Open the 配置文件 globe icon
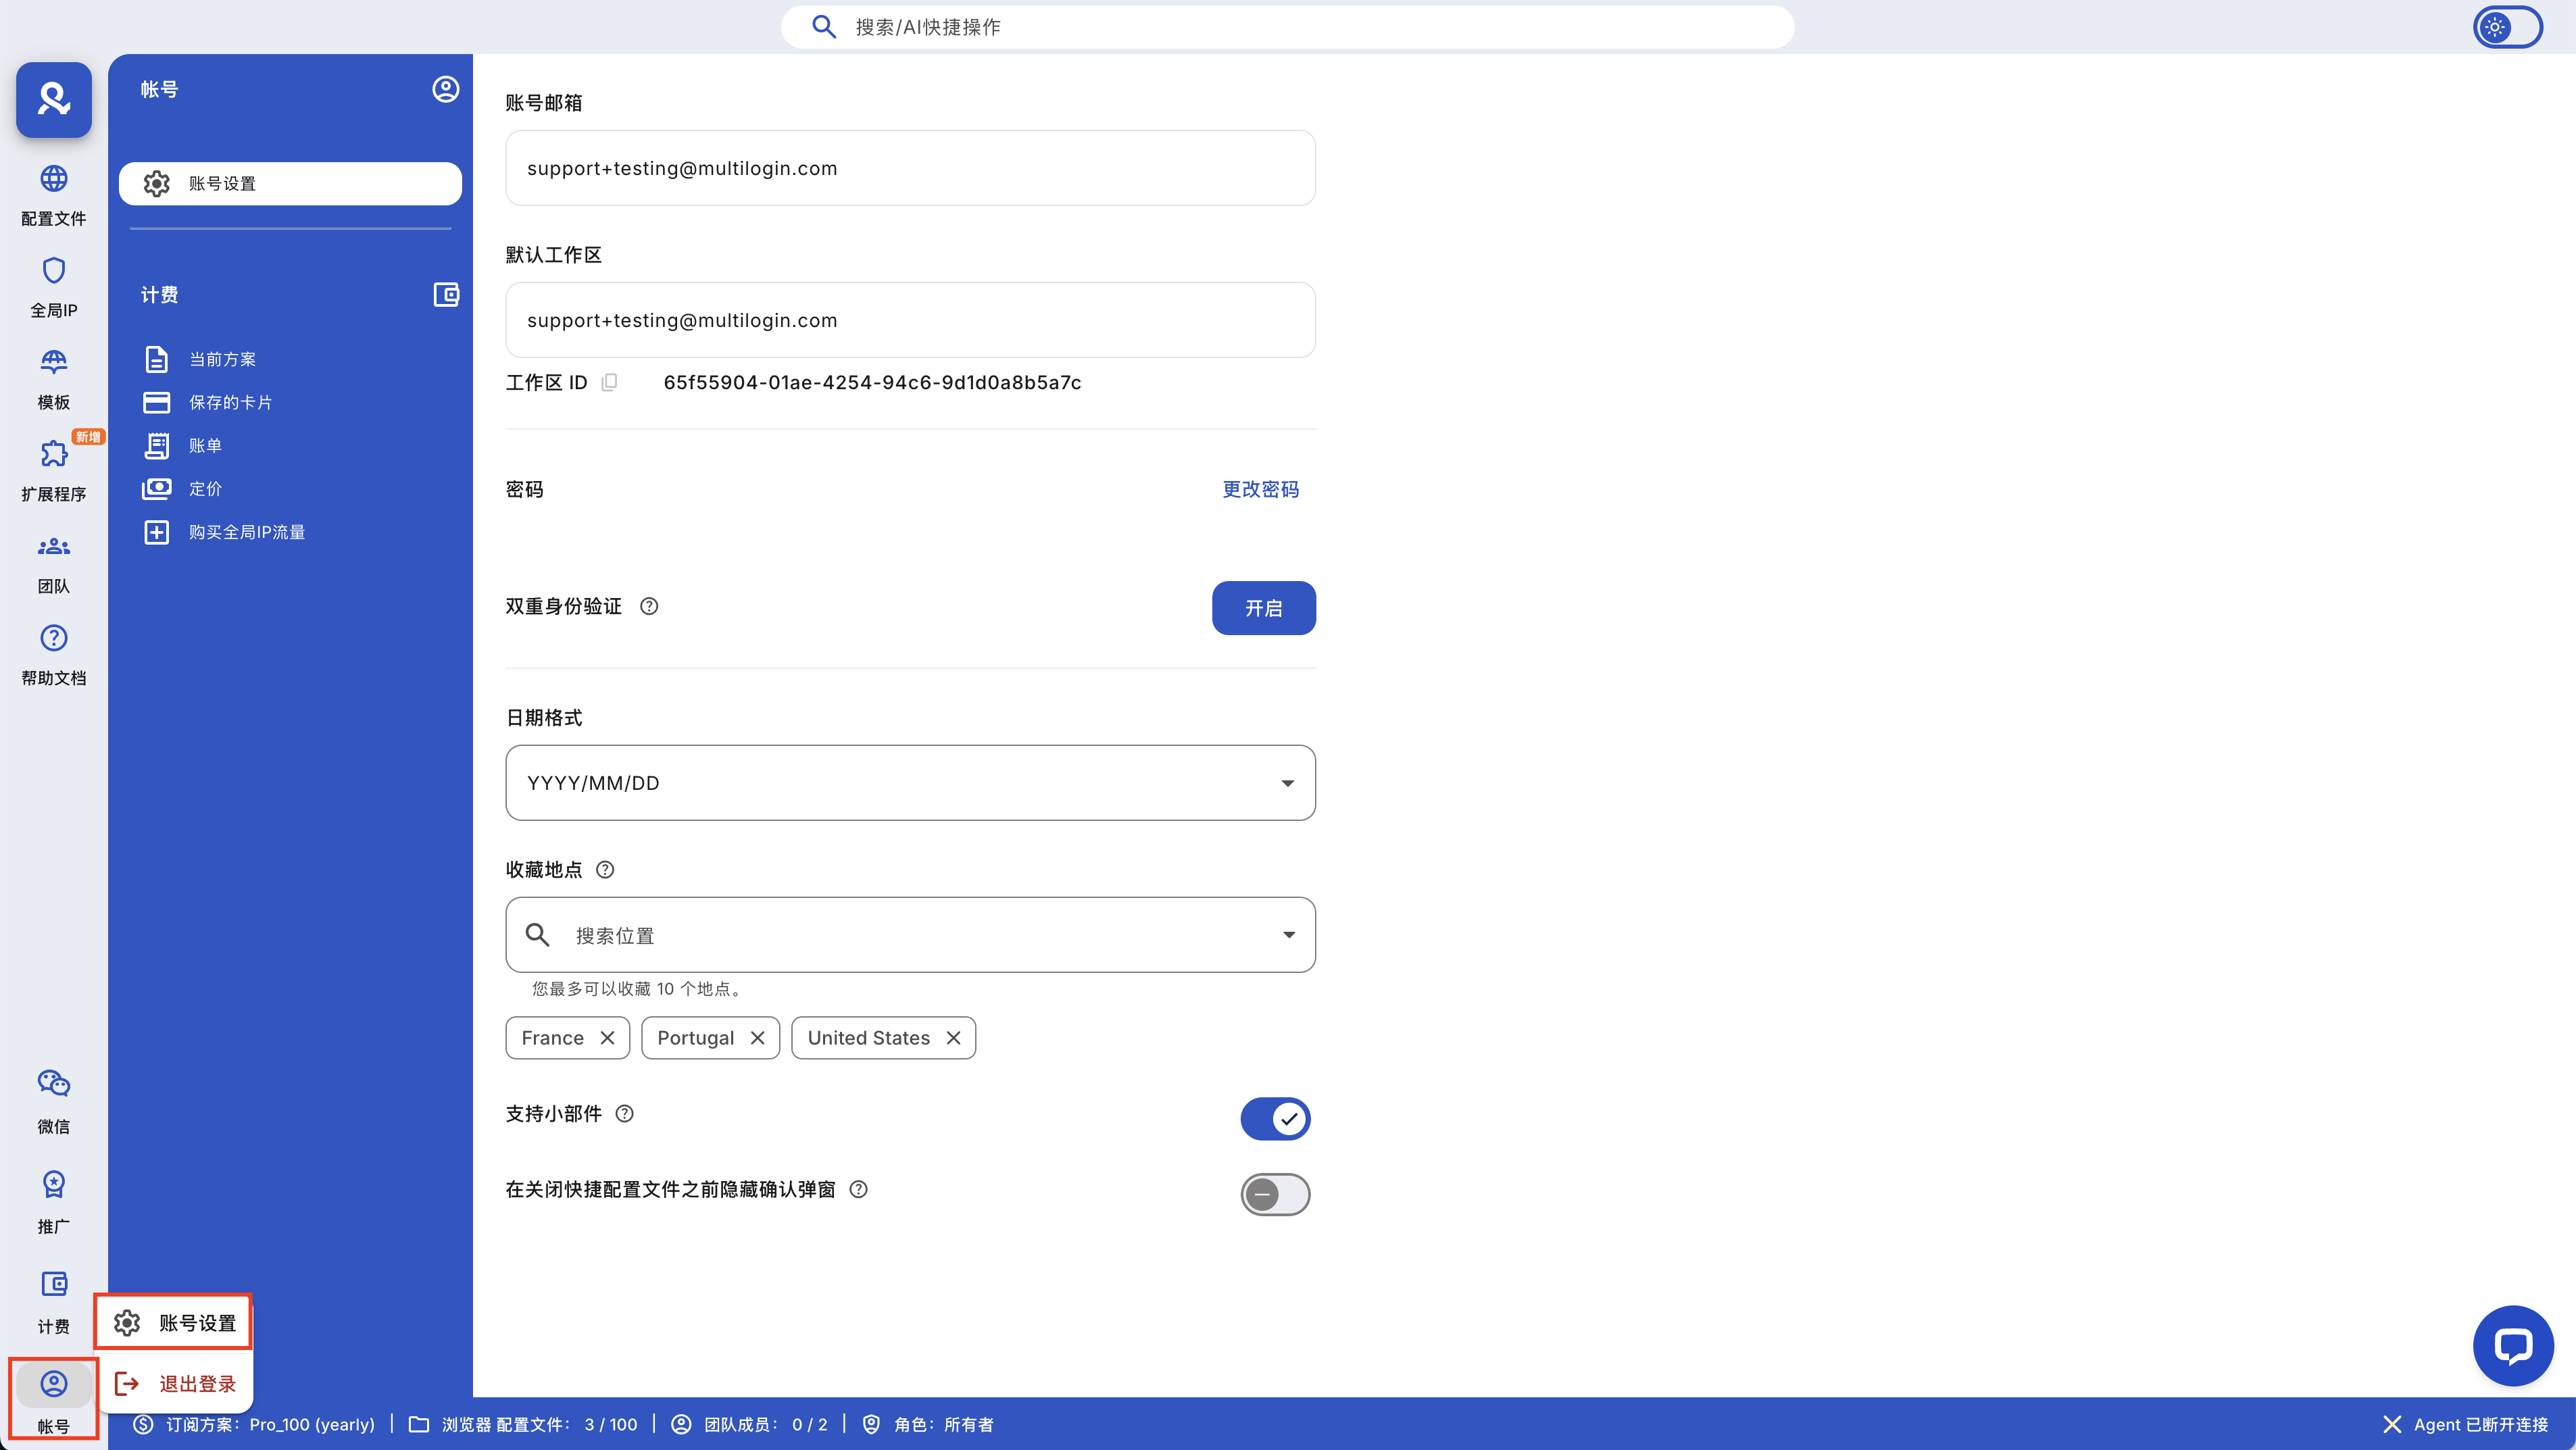This screenshot has width=2576, height=1450. 54,179
